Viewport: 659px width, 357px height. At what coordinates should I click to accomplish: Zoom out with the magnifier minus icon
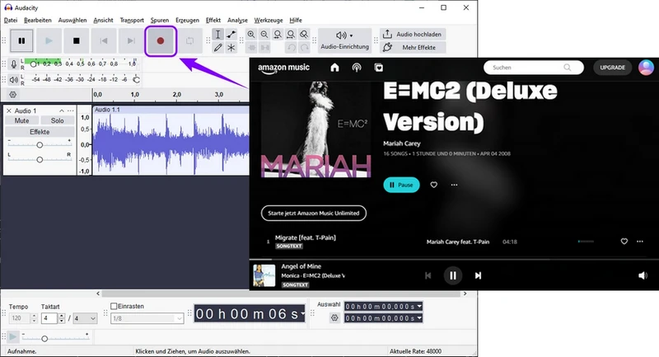click(264, 35)
